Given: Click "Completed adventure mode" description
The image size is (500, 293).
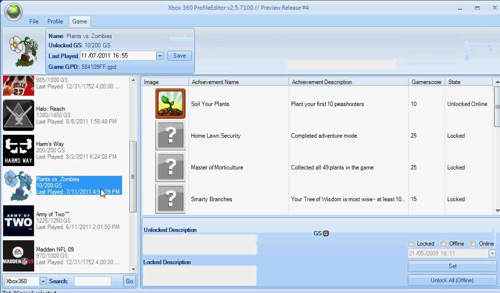Looking at the screenshot, I should click(324, 135).
